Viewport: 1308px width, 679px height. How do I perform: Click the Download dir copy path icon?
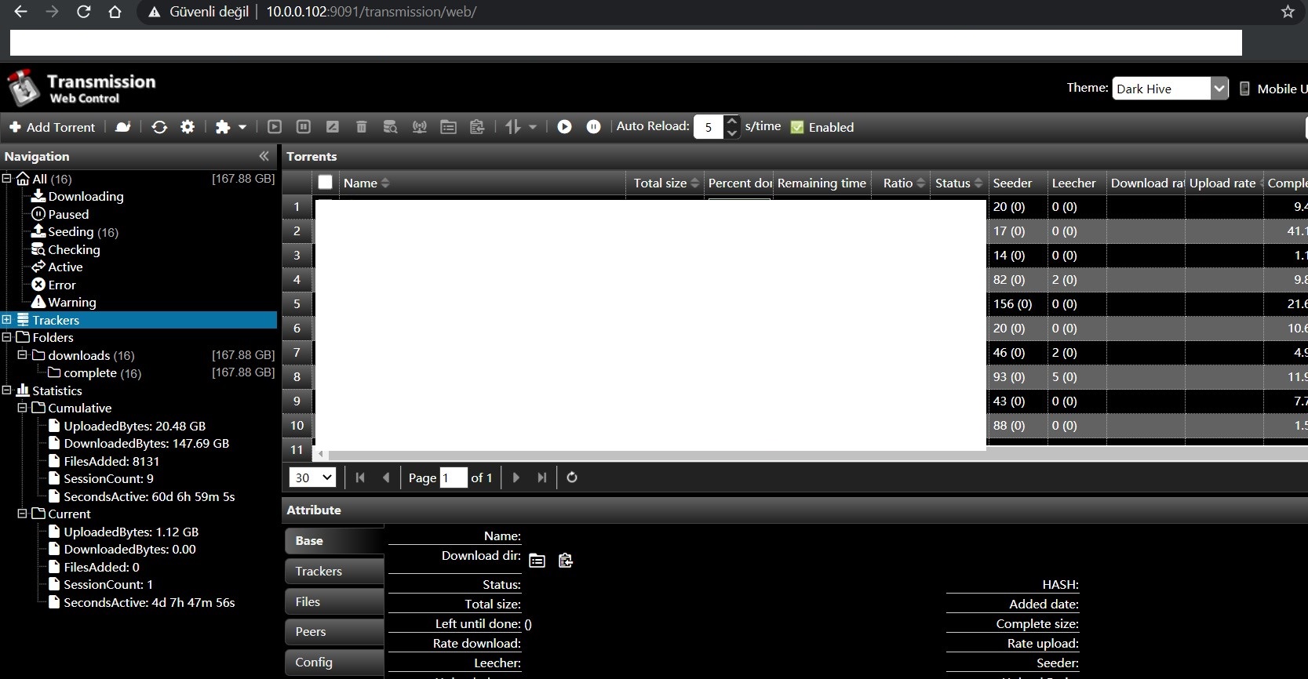566,561
